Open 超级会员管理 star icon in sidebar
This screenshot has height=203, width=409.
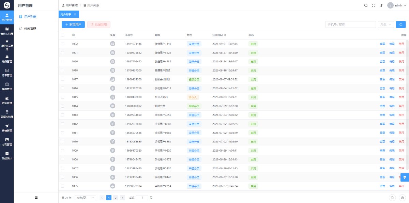pyautogui.click(x=7, y=41)
